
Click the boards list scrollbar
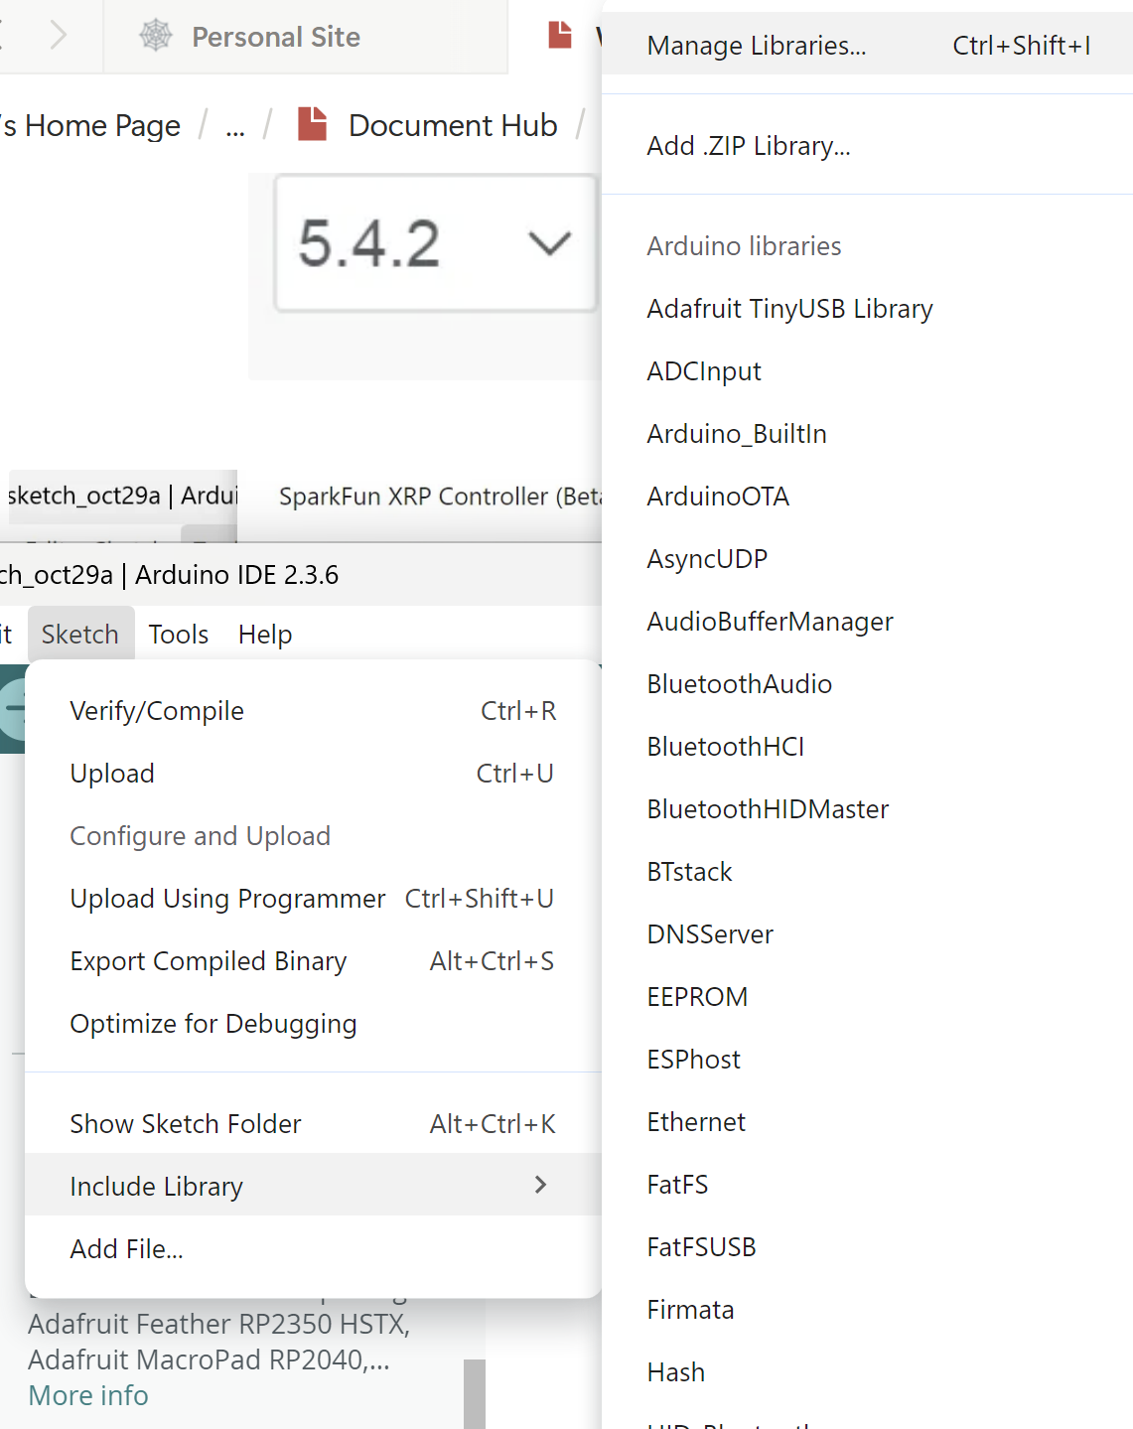point(474,1393)
